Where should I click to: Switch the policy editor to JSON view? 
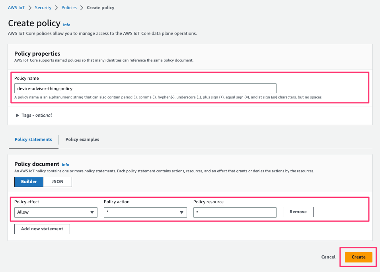click(x=57, y=181)
